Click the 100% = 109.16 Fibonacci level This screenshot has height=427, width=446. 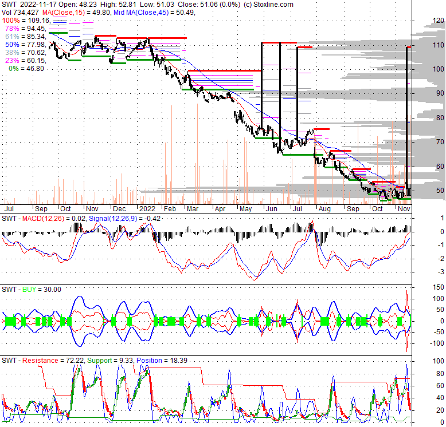26,21
